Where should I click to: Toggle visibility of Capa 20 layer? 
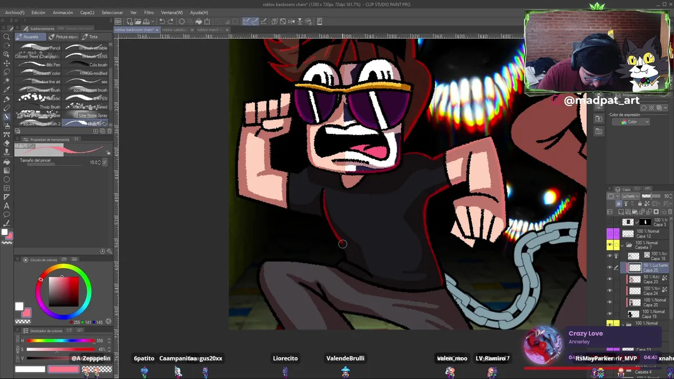coord(610,302)
